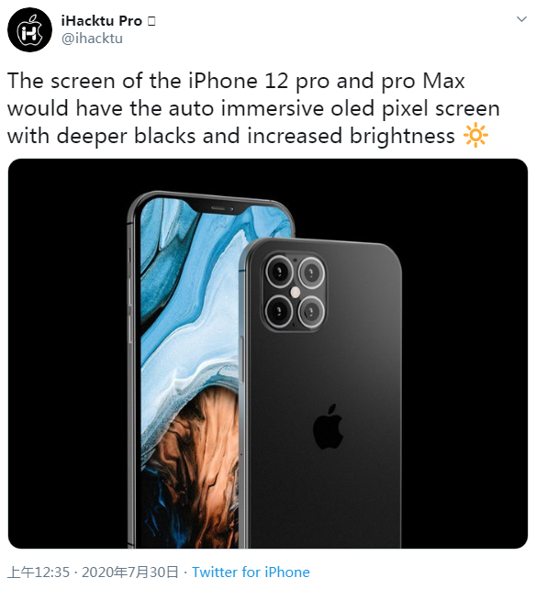Click the sun emoji after brightness
The width and height of the screenshot is (536, 589).
[x=475, y=135]
